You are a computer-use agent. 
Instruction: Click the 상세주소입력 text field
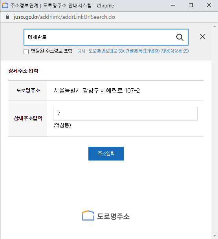tap(125, 113)
